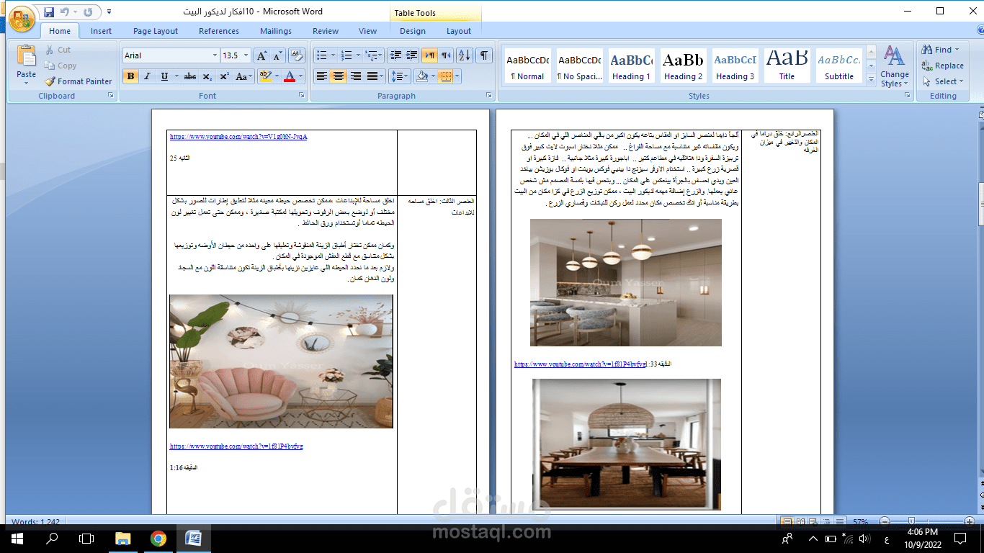Viewport: 984px width, 553px height.
Task: Apply red font color swatch
Action: [x=290, y=76]
